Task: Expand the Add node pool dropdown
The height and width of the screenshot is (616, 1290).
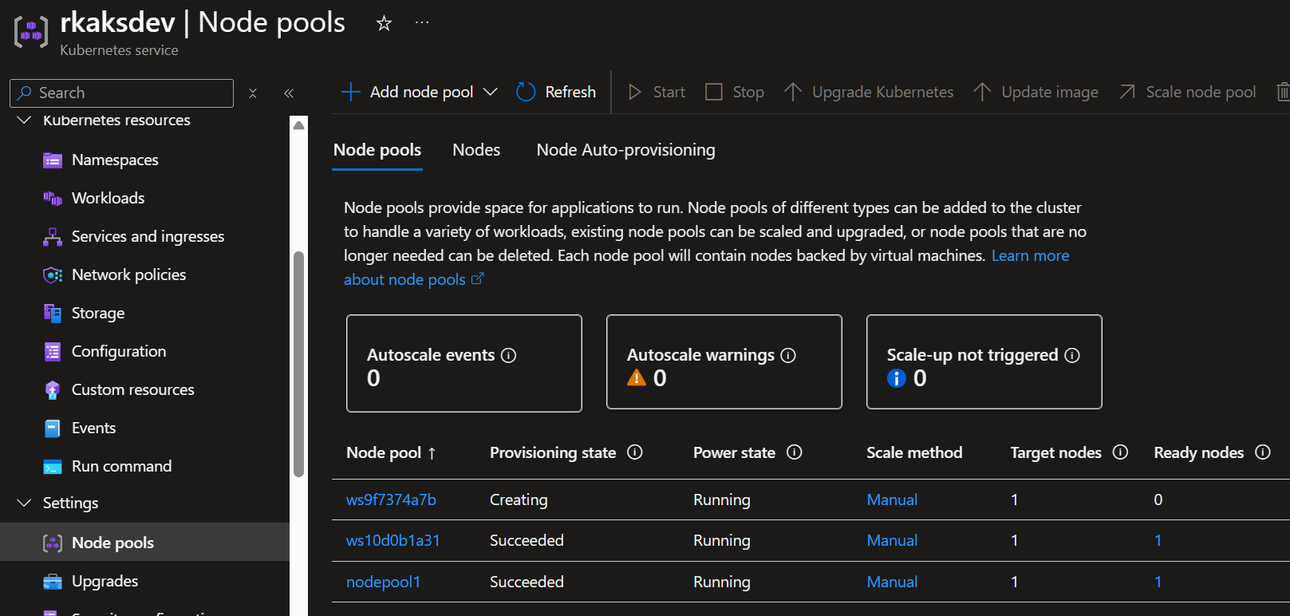Action: pos(491,93)
